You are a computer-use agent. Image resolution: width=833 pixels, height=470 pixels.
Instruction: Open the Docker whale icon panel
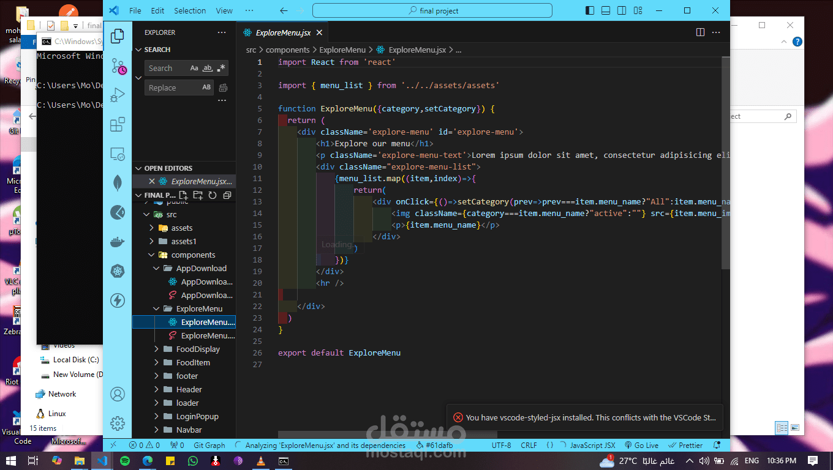coord(118,242)
